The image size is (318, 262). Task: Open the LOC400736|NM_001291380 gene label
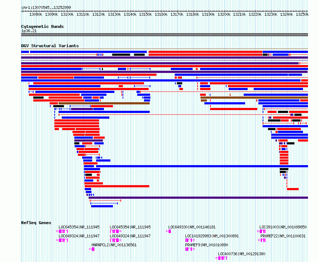coord(242,254)
